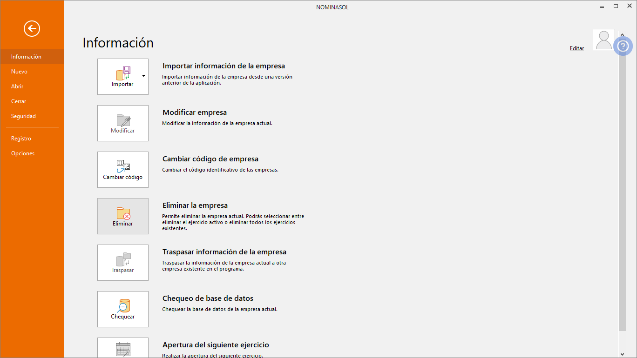Image resolution: width=637 pixels, height=358 pixels.
Task: Select the heading Apertura del siguiente ejercicio
Action: tap(216, 345)
